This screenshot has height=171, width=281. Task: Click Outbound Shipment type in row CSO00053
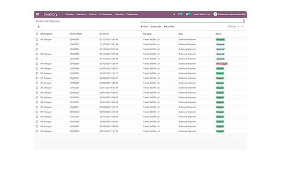(x=187, y=64)
